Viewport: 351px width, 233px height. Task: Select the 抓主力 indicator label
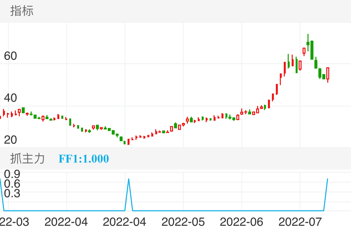27,159
